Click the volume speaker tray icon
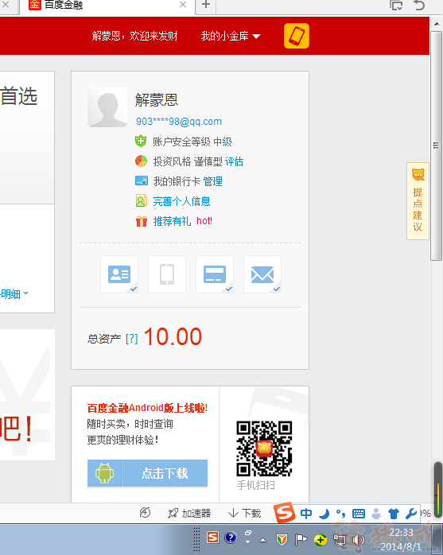Image resolution: width=443 pixels, height=555 pixels. (x=358, y=540)
